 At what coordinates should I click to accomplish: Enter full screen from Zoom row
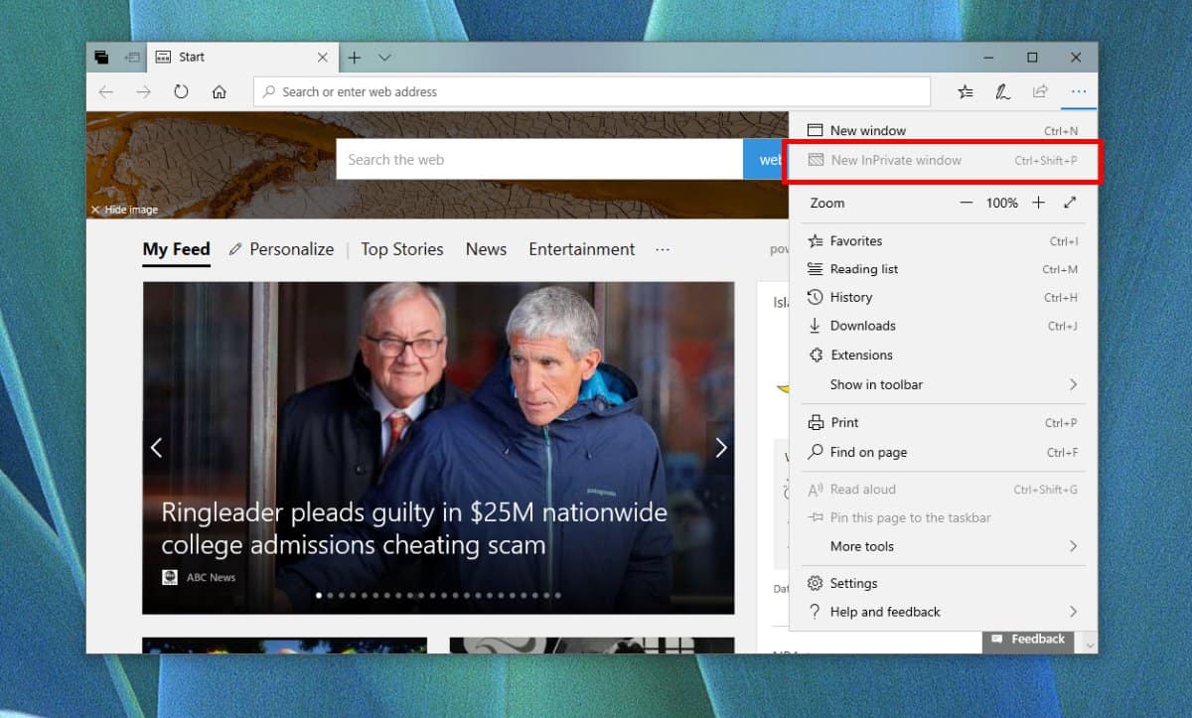pyautogui.click(x=1070, y=203)
